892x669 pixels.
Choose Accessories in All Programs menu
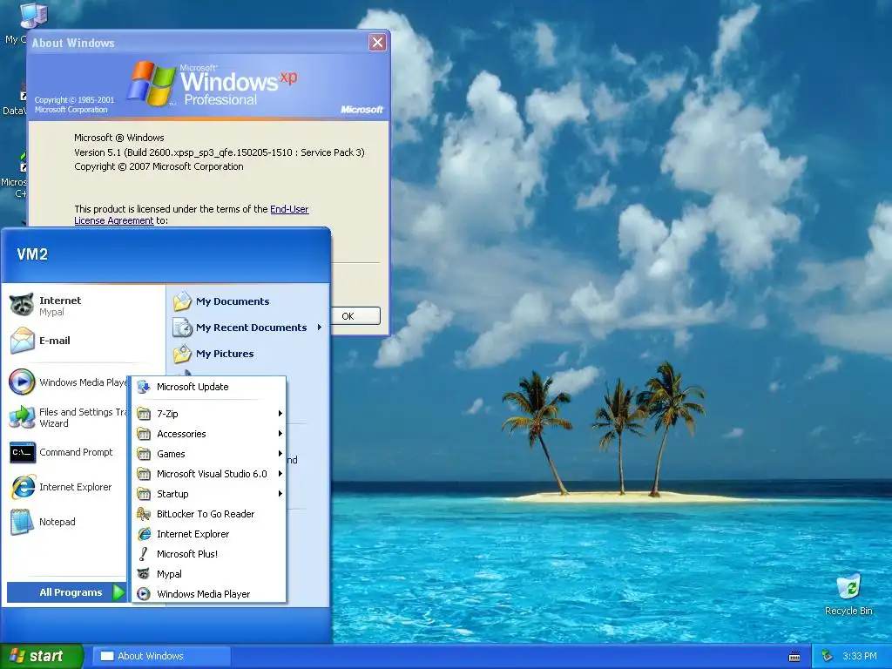pos(209,434)
